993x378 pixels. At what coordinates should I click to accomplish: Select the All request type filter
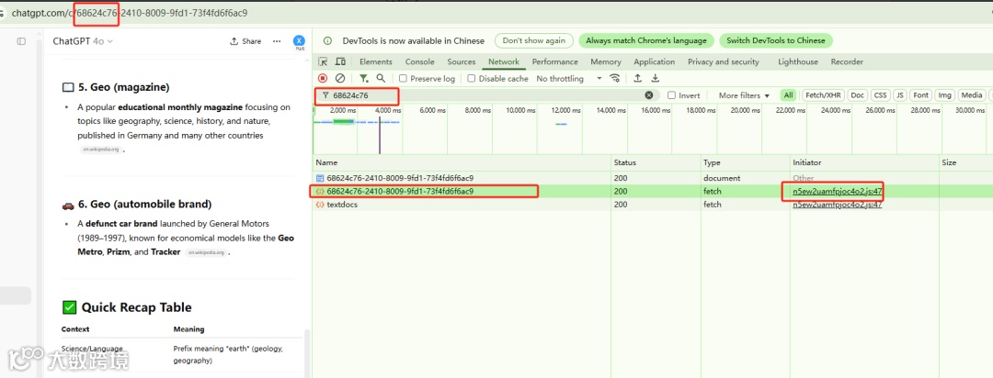pos(788,95)
